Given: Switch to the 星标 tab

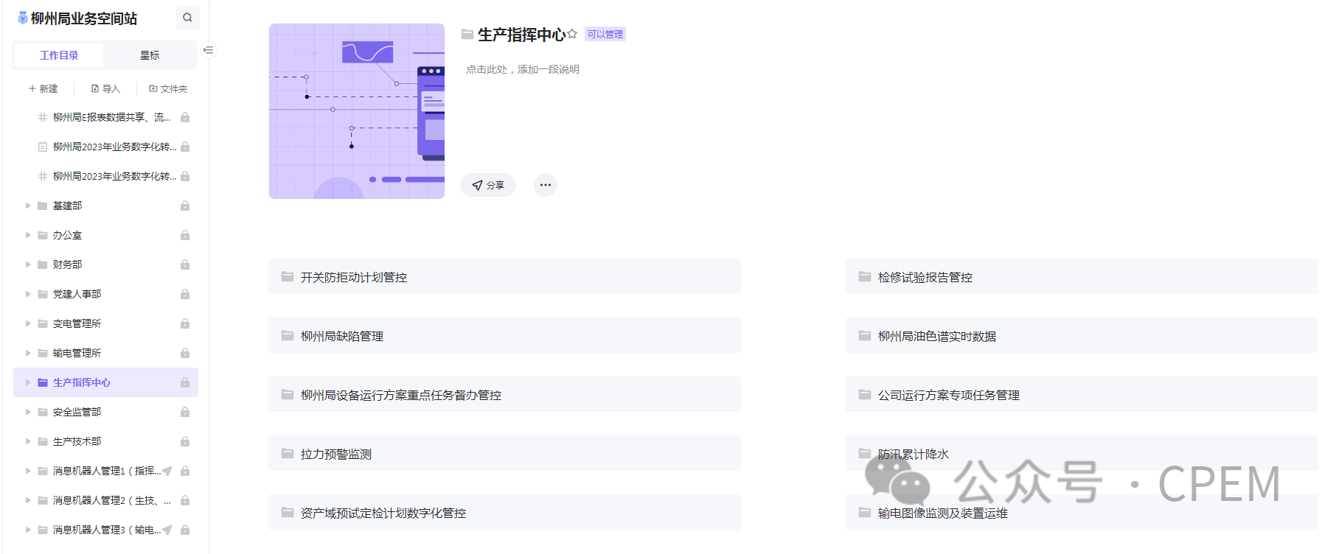Looking at the screenshot, I should [150, 55].
